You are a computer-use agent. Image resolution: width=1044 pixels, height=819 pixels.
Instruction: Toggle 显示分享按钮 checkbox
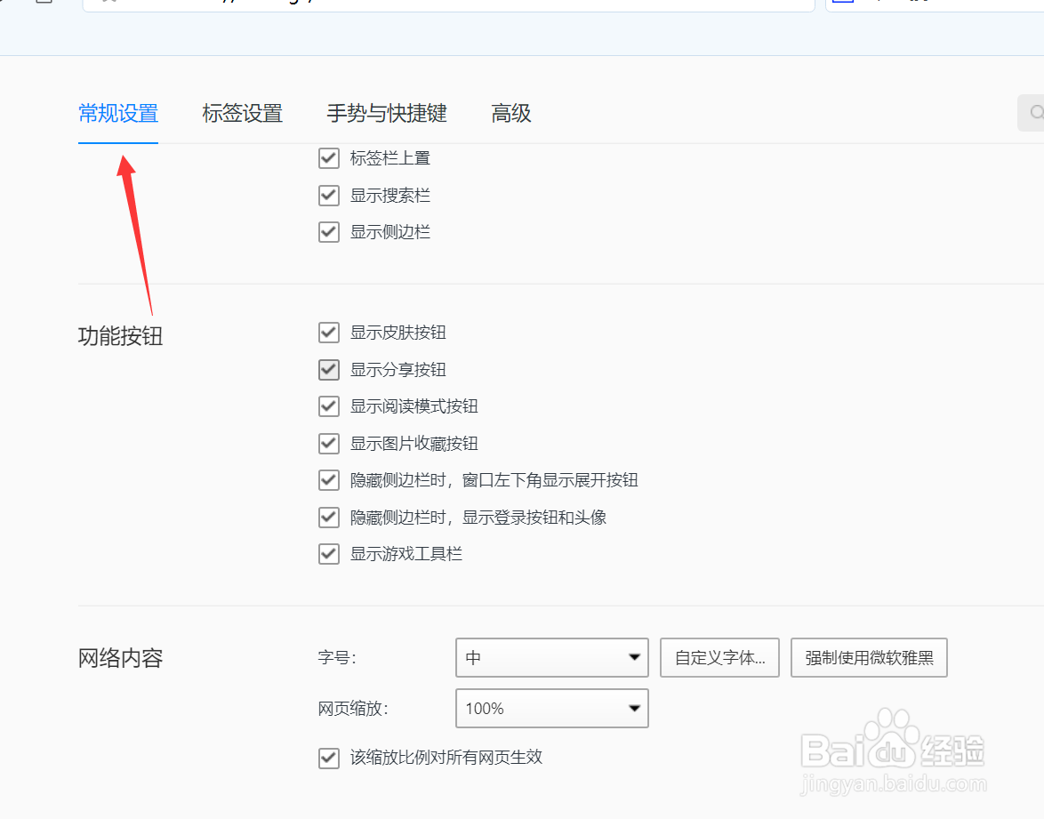click(x=328, y=369)
